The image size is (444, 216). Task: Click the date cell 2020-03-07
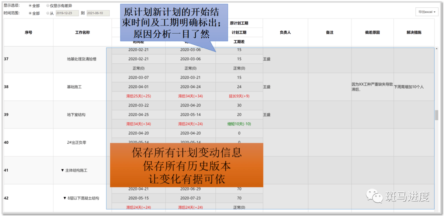138,78
